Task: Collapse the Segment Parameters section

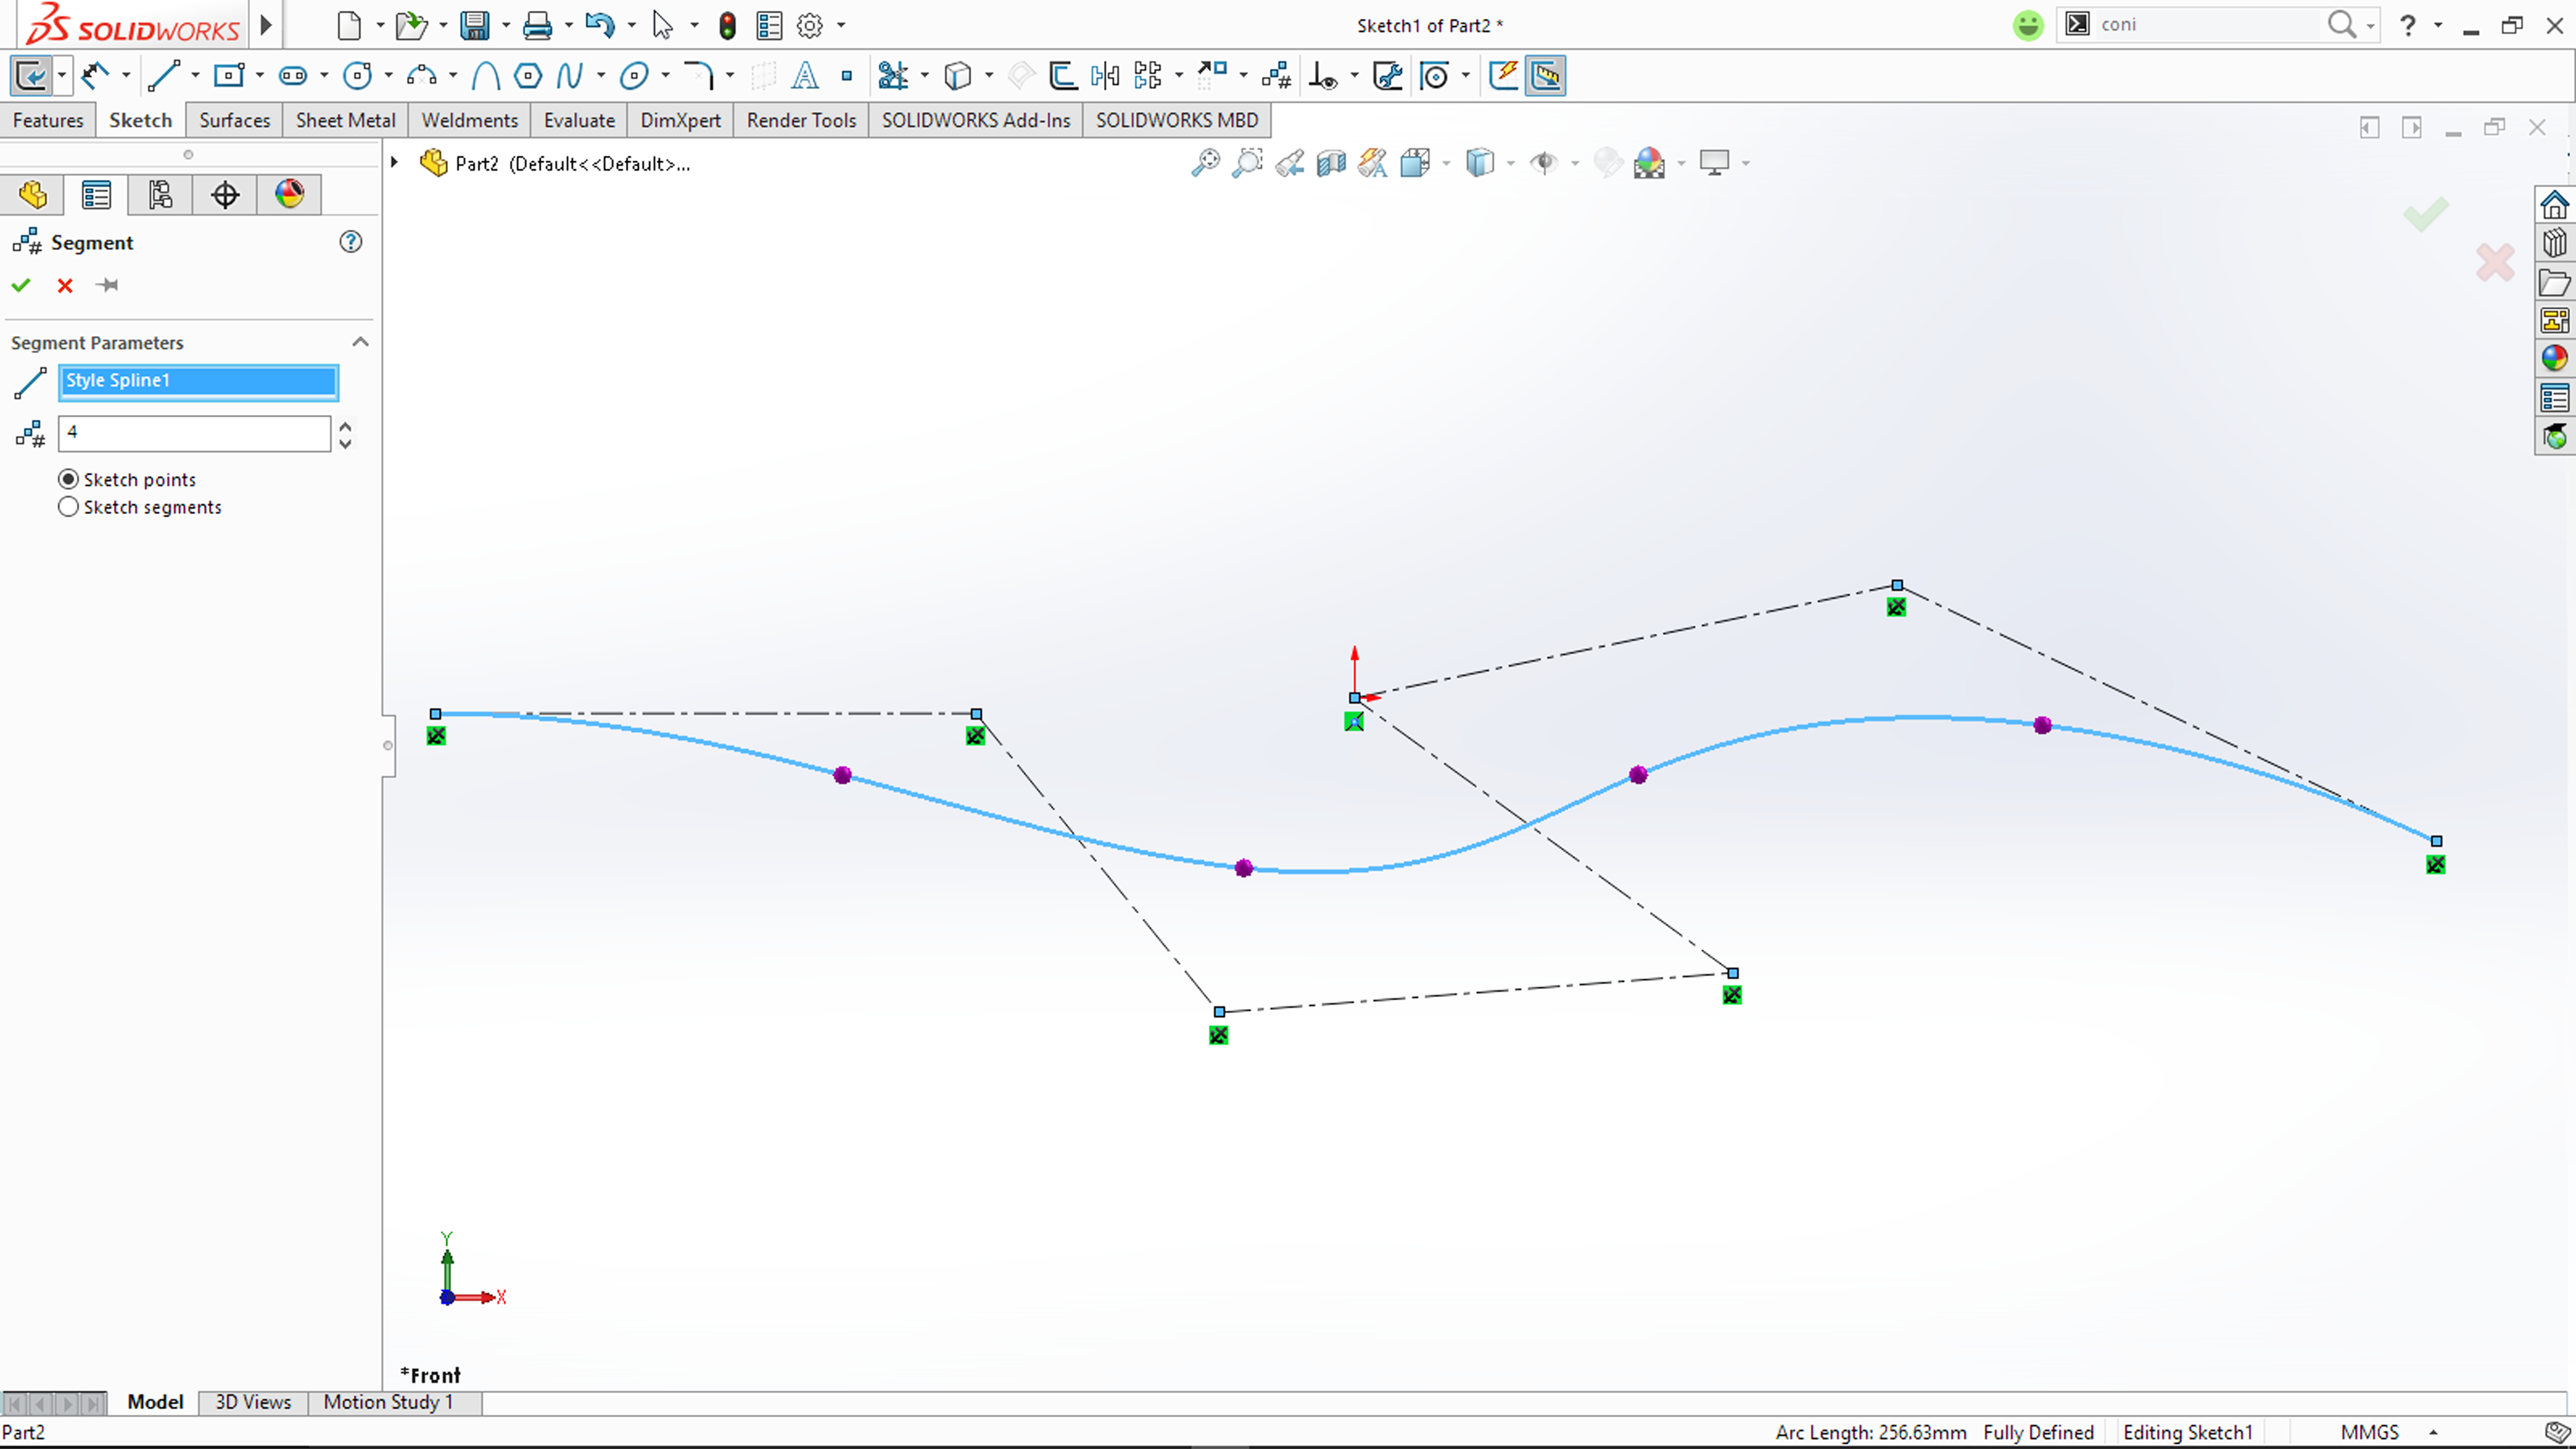Action: pos(360,342)
